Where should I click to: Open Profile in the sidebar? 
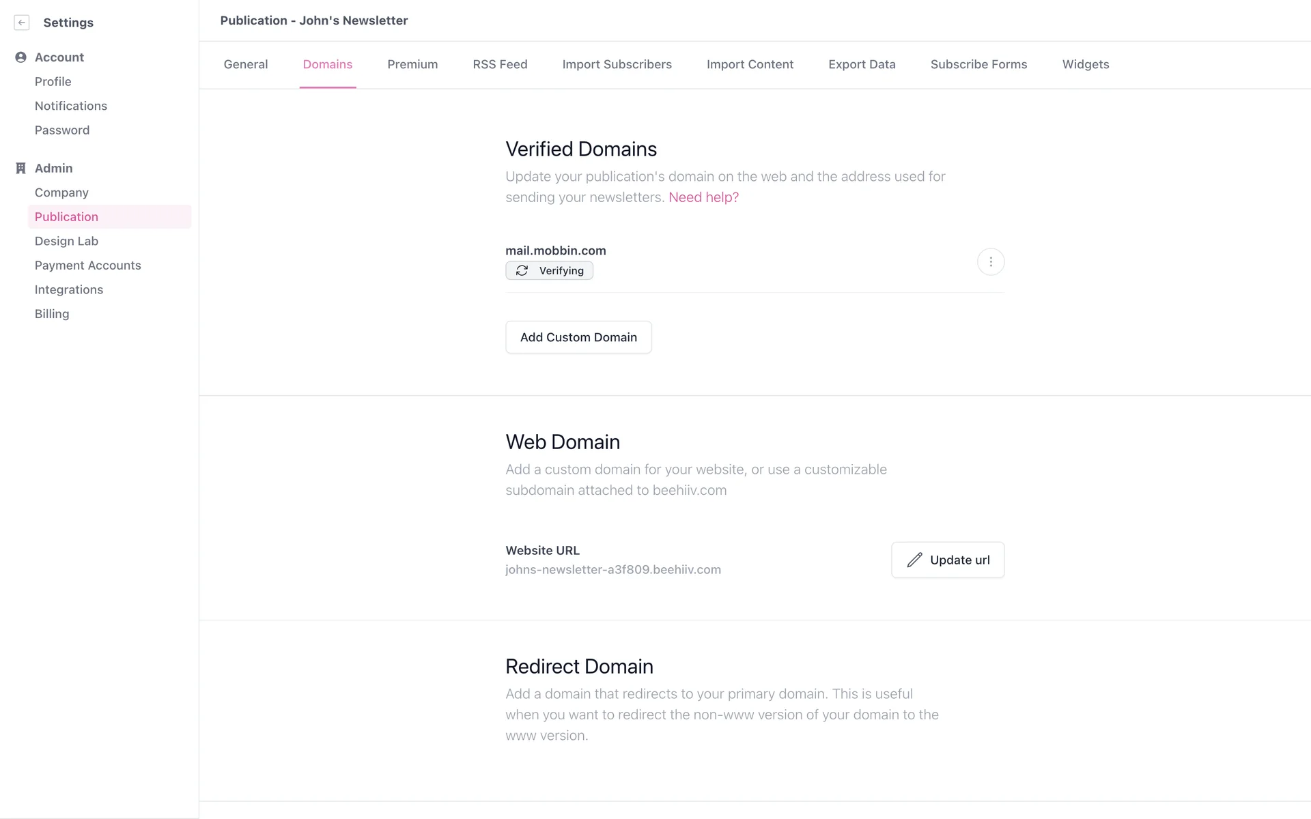point(53,82)
